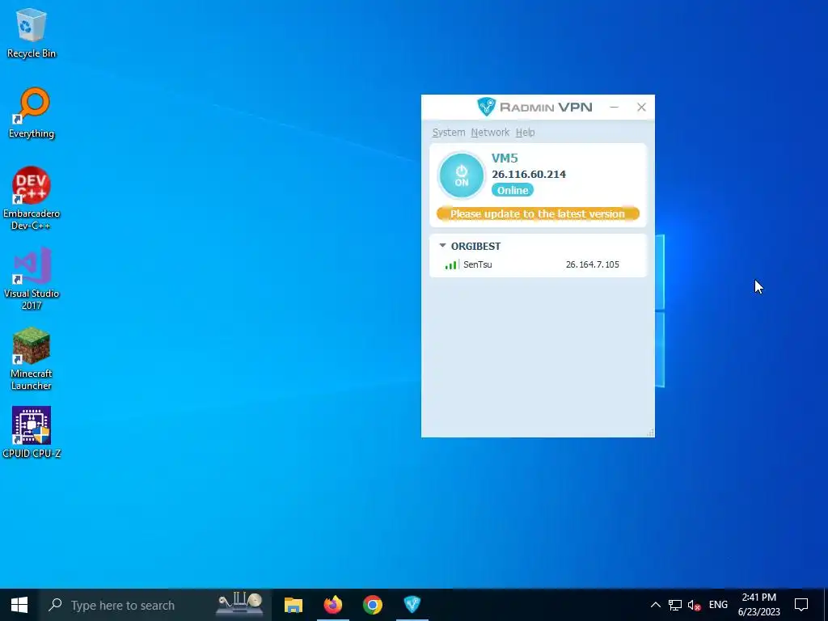828x621 pixels.
Task: Open the Help menu in Radmin VPN
Action: click(x=525, y=133)
